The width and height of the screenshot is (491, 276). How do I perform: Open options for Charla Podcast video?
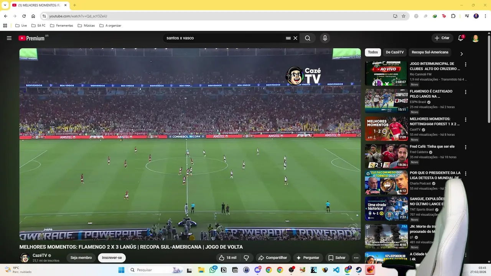(466, 174)
